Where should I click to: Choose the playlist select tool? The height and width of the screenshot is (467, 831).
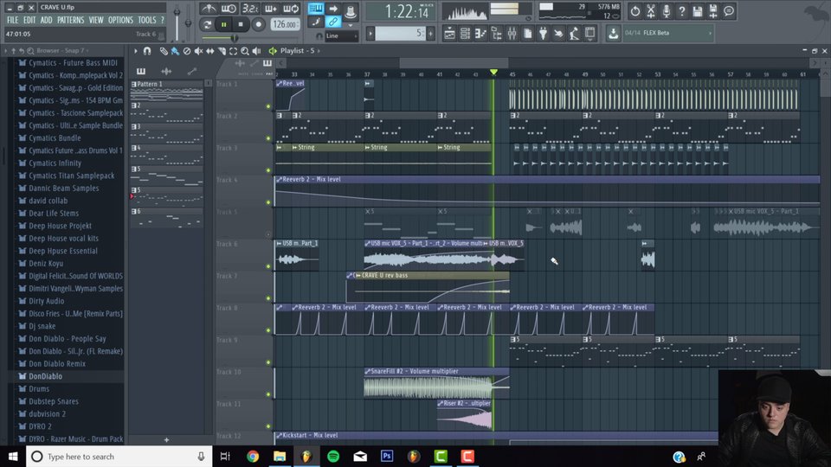tap(233, 51)
